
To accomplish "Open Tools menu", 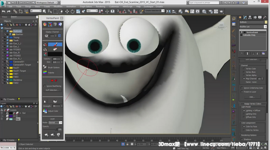I will tap(19, 6).
